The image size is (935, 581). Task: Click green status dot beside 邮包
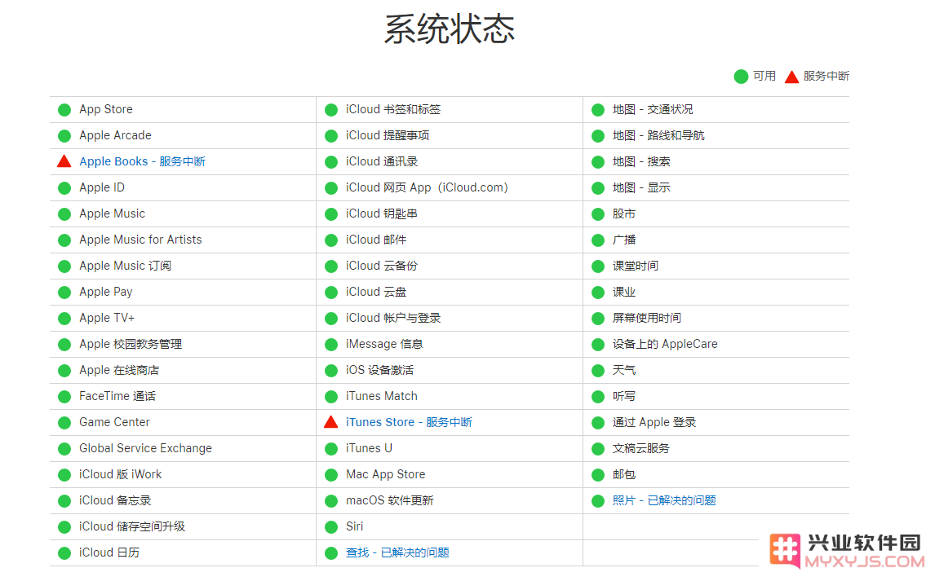[x=597, y=475]
